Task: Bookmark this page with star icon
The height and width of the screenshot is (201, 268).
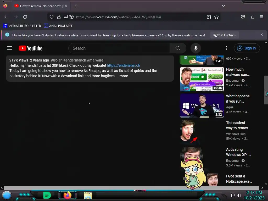Action: (x=216, y=17)
